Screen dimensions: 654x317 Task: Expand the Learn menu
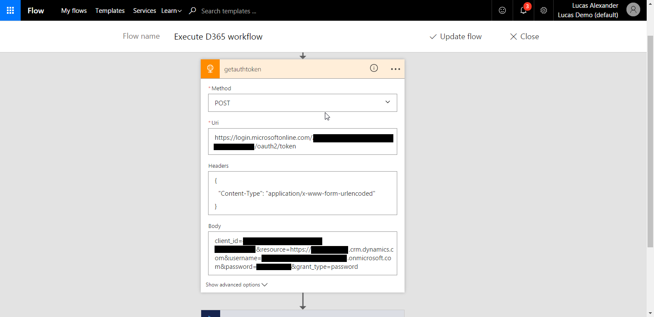pyautogui.click(x=171, y=11)
